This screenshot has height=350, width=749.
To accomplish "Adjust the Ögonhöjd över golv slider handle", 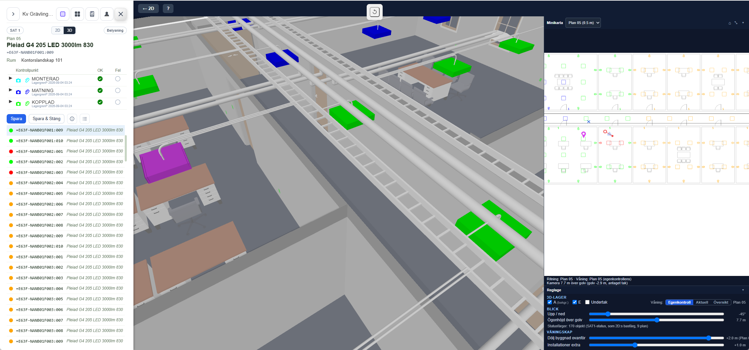I will tap(657, 320).
